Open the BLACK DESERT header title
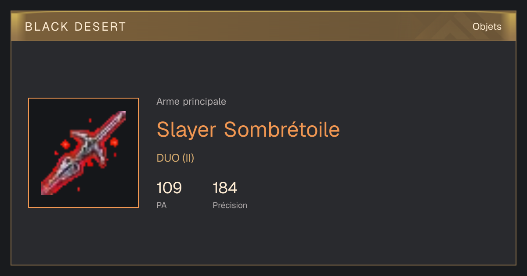 pyautogui.click(x=76, y=27)
